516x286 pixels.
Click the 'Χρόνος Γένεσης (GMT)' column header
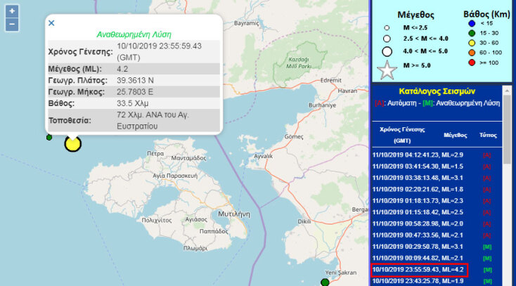click(x=402, y=135)
